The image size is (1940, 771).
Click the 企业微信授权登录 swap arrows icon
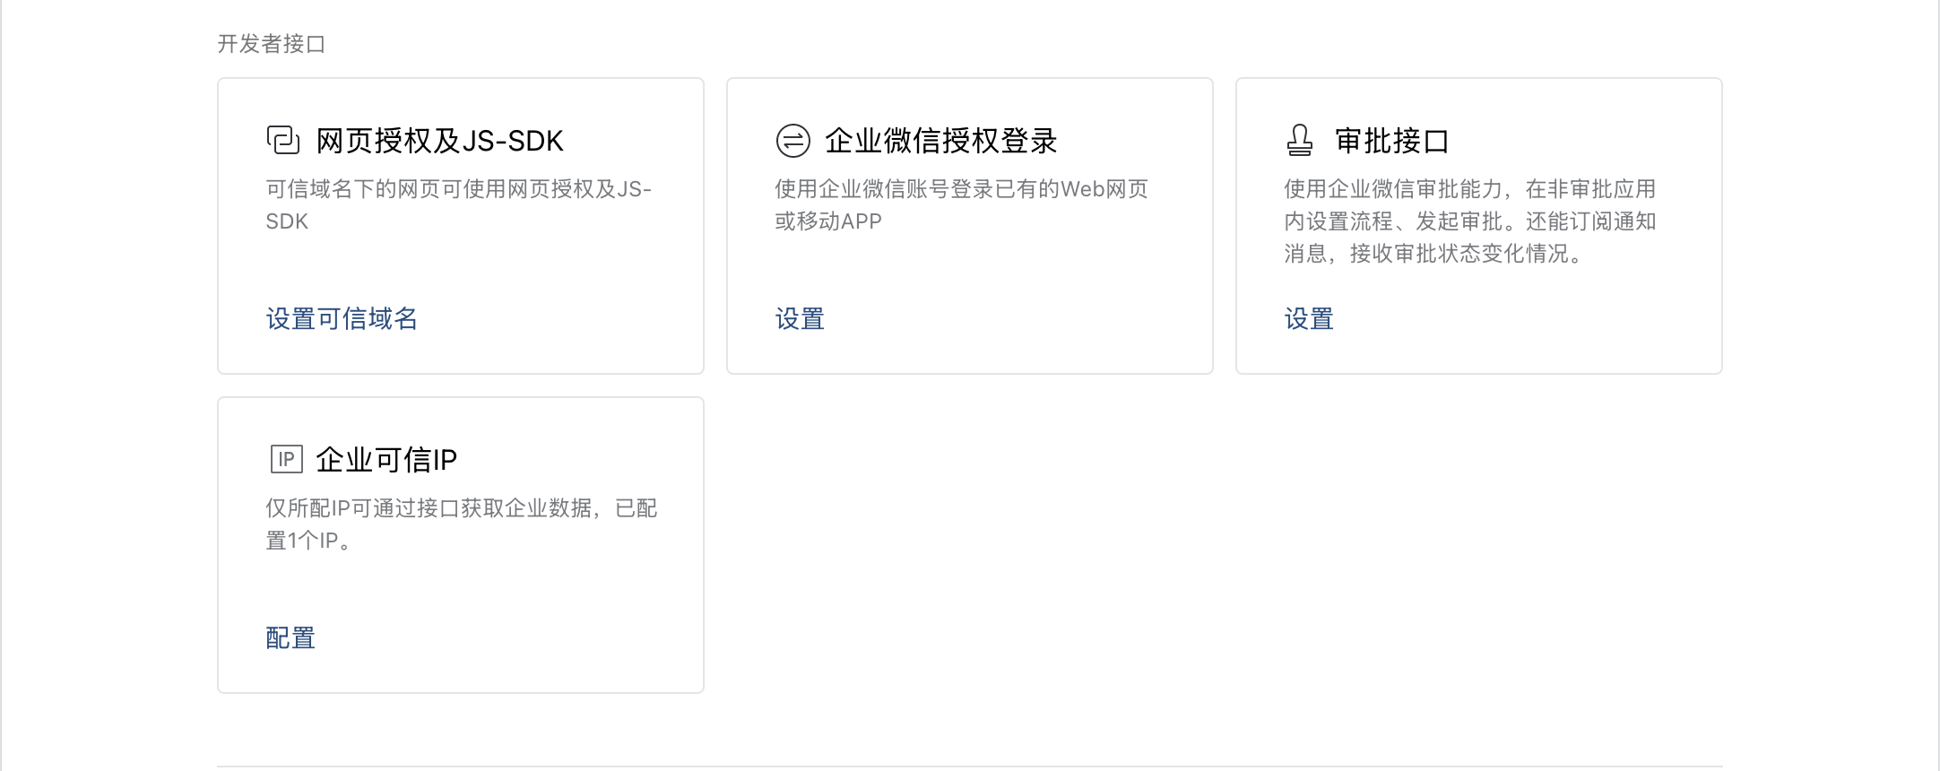[792, 141]
